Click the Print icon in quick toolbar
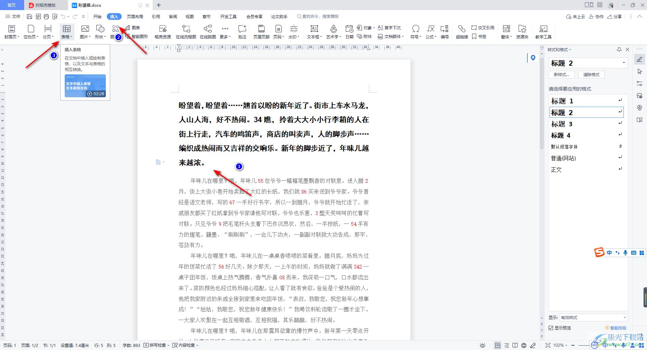The width and height of the screenshot is (647, 350). click(x=47, y=16)
